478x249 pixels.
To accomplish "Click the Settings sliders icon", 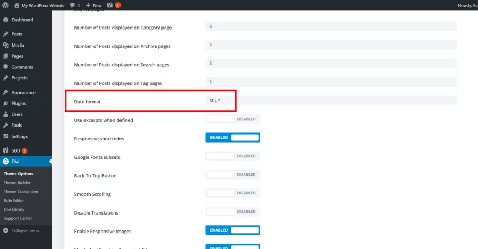I will point(6,136).
